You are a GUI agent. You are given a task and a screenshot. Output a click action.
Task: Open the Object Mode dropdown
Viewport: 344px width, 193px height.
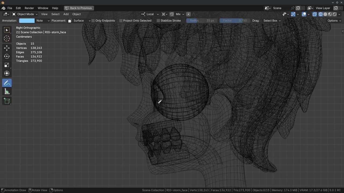pos(25,14)
